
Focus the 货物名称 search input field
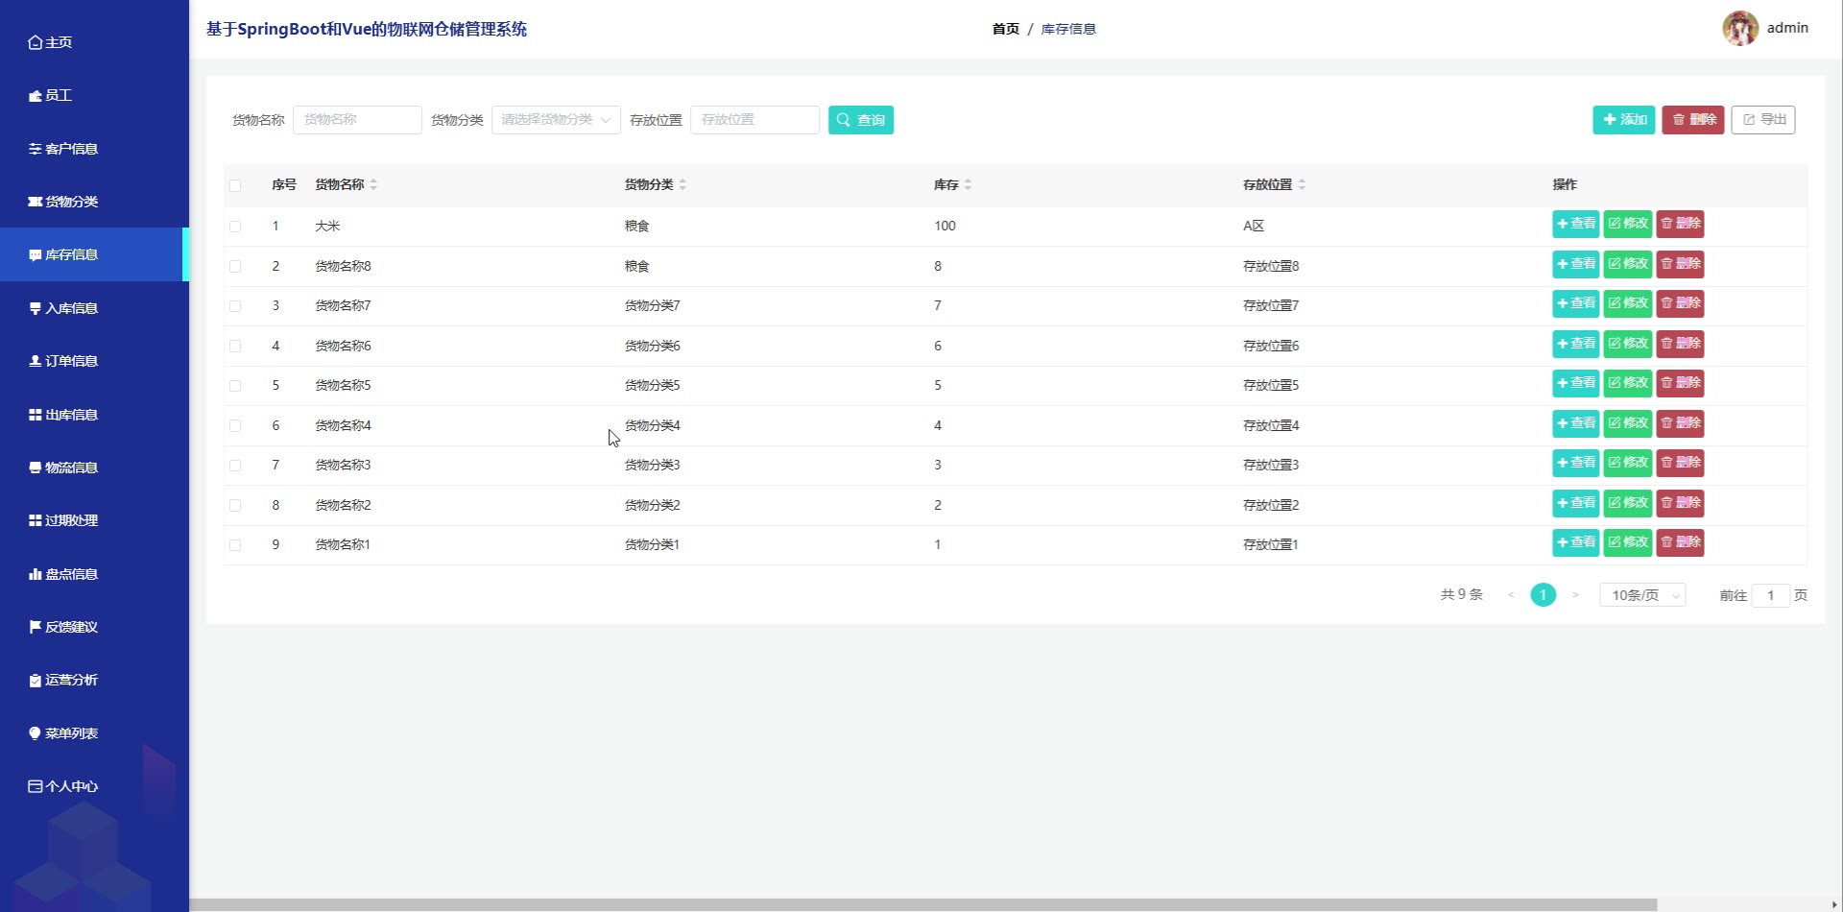click(x=357, y=120)
